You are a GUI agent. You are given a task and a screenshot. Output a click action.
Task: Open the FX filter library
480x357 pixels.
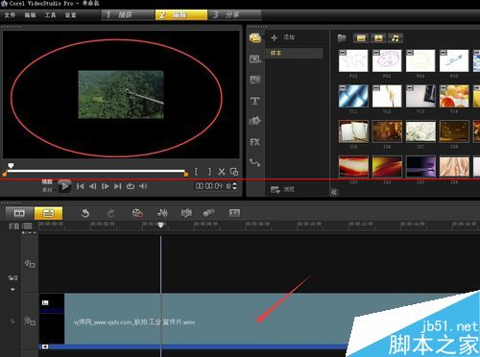255,142
